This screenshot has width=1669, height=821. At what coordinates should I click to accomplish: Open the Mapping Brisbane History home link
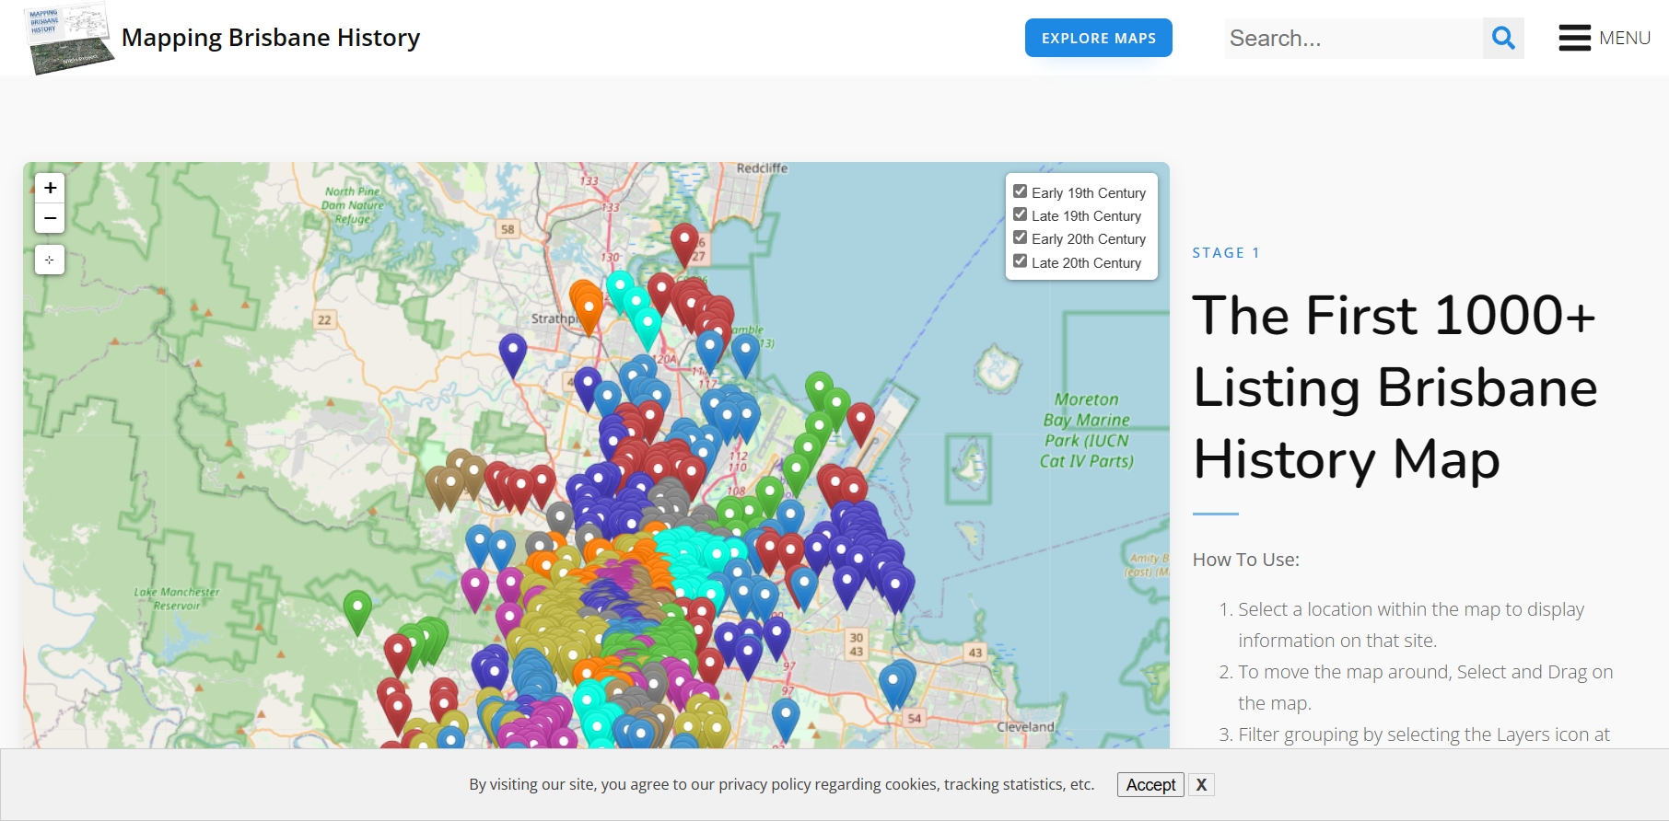coord(271,38)
